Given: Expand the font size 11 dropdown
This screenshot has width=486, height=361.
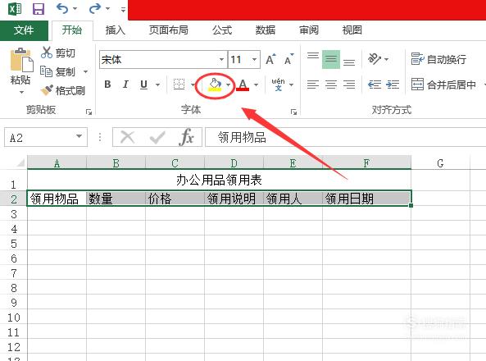Looking at the screenshot, I should (x=254, y=60).
